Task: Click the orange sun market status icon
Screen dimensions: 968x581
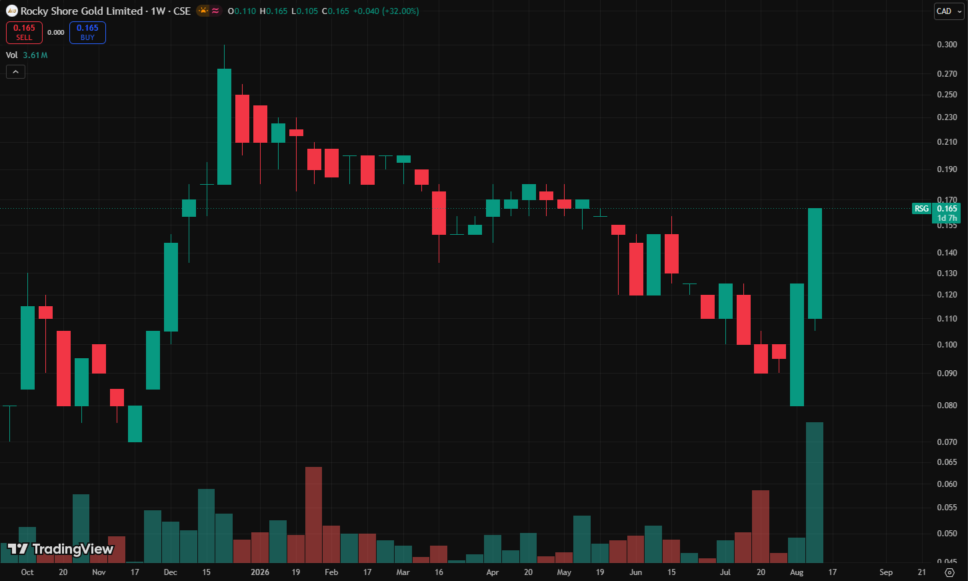Action: [203, 11]
